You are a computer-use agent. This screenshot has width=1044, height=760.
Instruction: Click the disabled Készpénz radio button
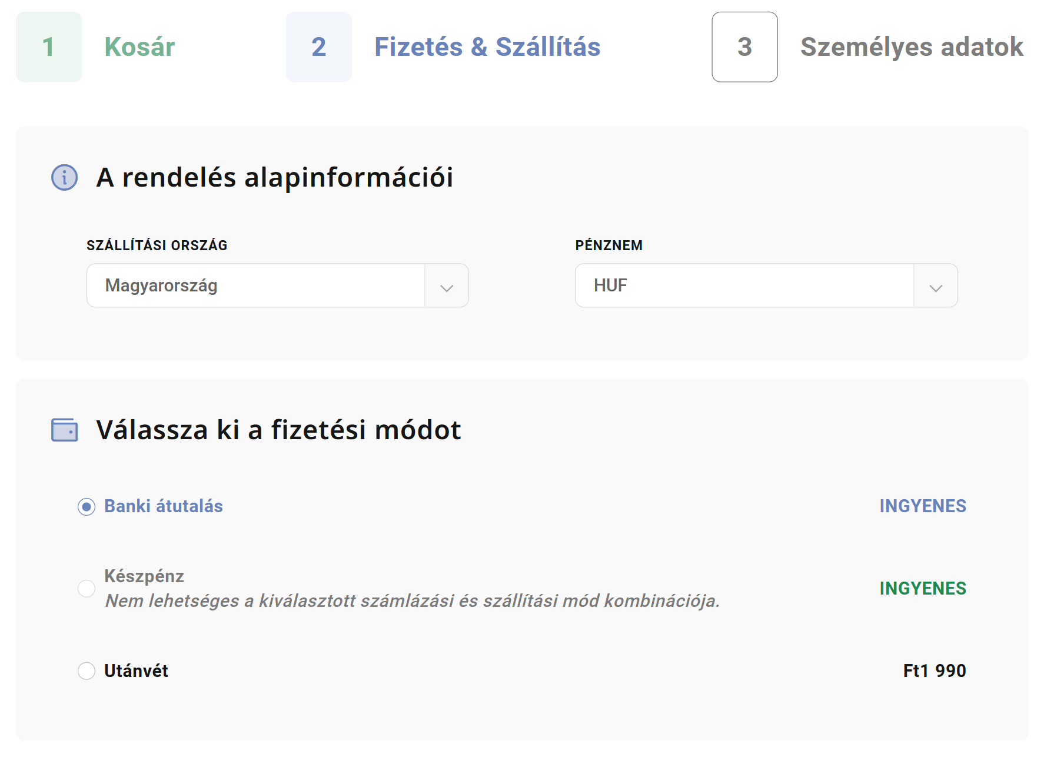pos(87,588)
